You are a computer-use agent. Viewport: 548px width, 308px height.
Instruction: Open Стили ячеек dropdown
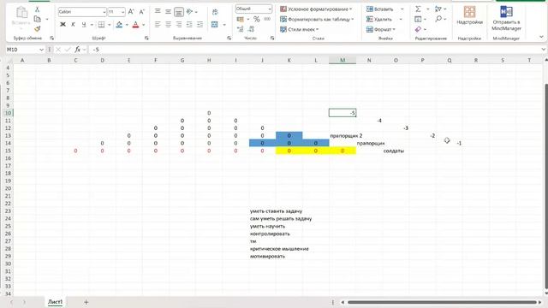click(x=299, y=29)
